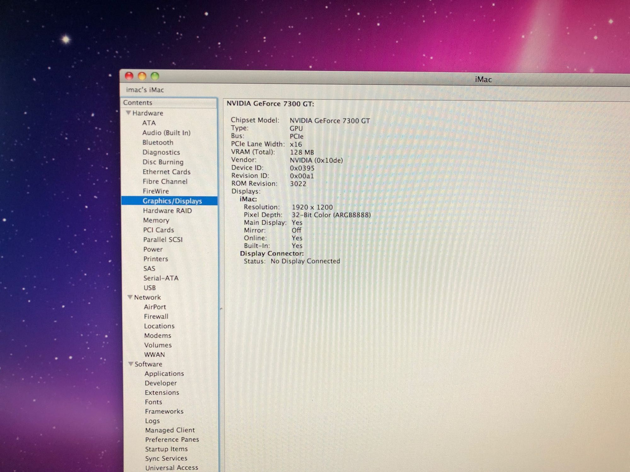Image resolution: width=630 pixels, height=472 pixels.
Task: Select Developer software entry
Action: tap(161, 383)
